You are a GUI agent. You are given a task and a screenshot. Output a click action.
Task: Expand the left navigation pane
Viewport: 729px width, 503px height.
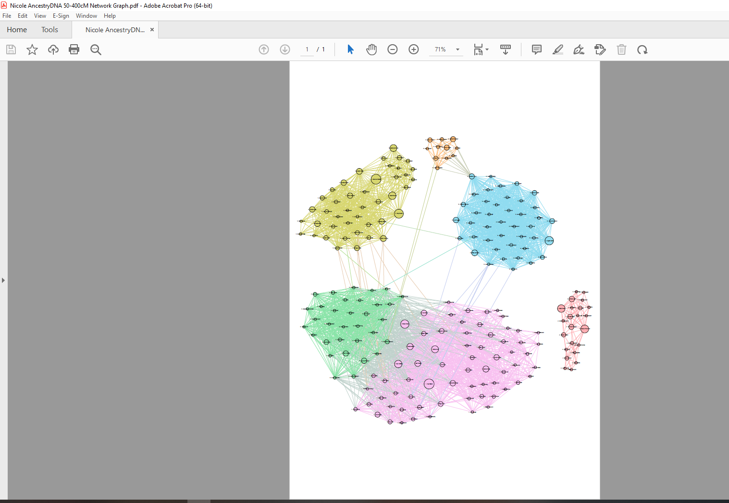pos(3,280)
